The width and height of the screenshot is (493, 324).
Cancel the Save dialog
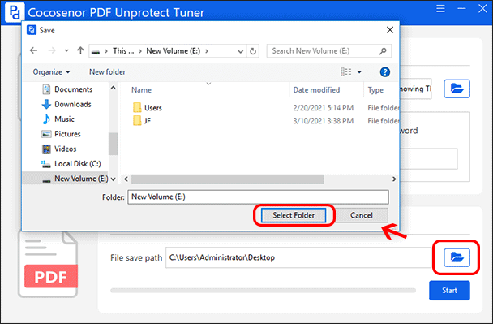362,215
